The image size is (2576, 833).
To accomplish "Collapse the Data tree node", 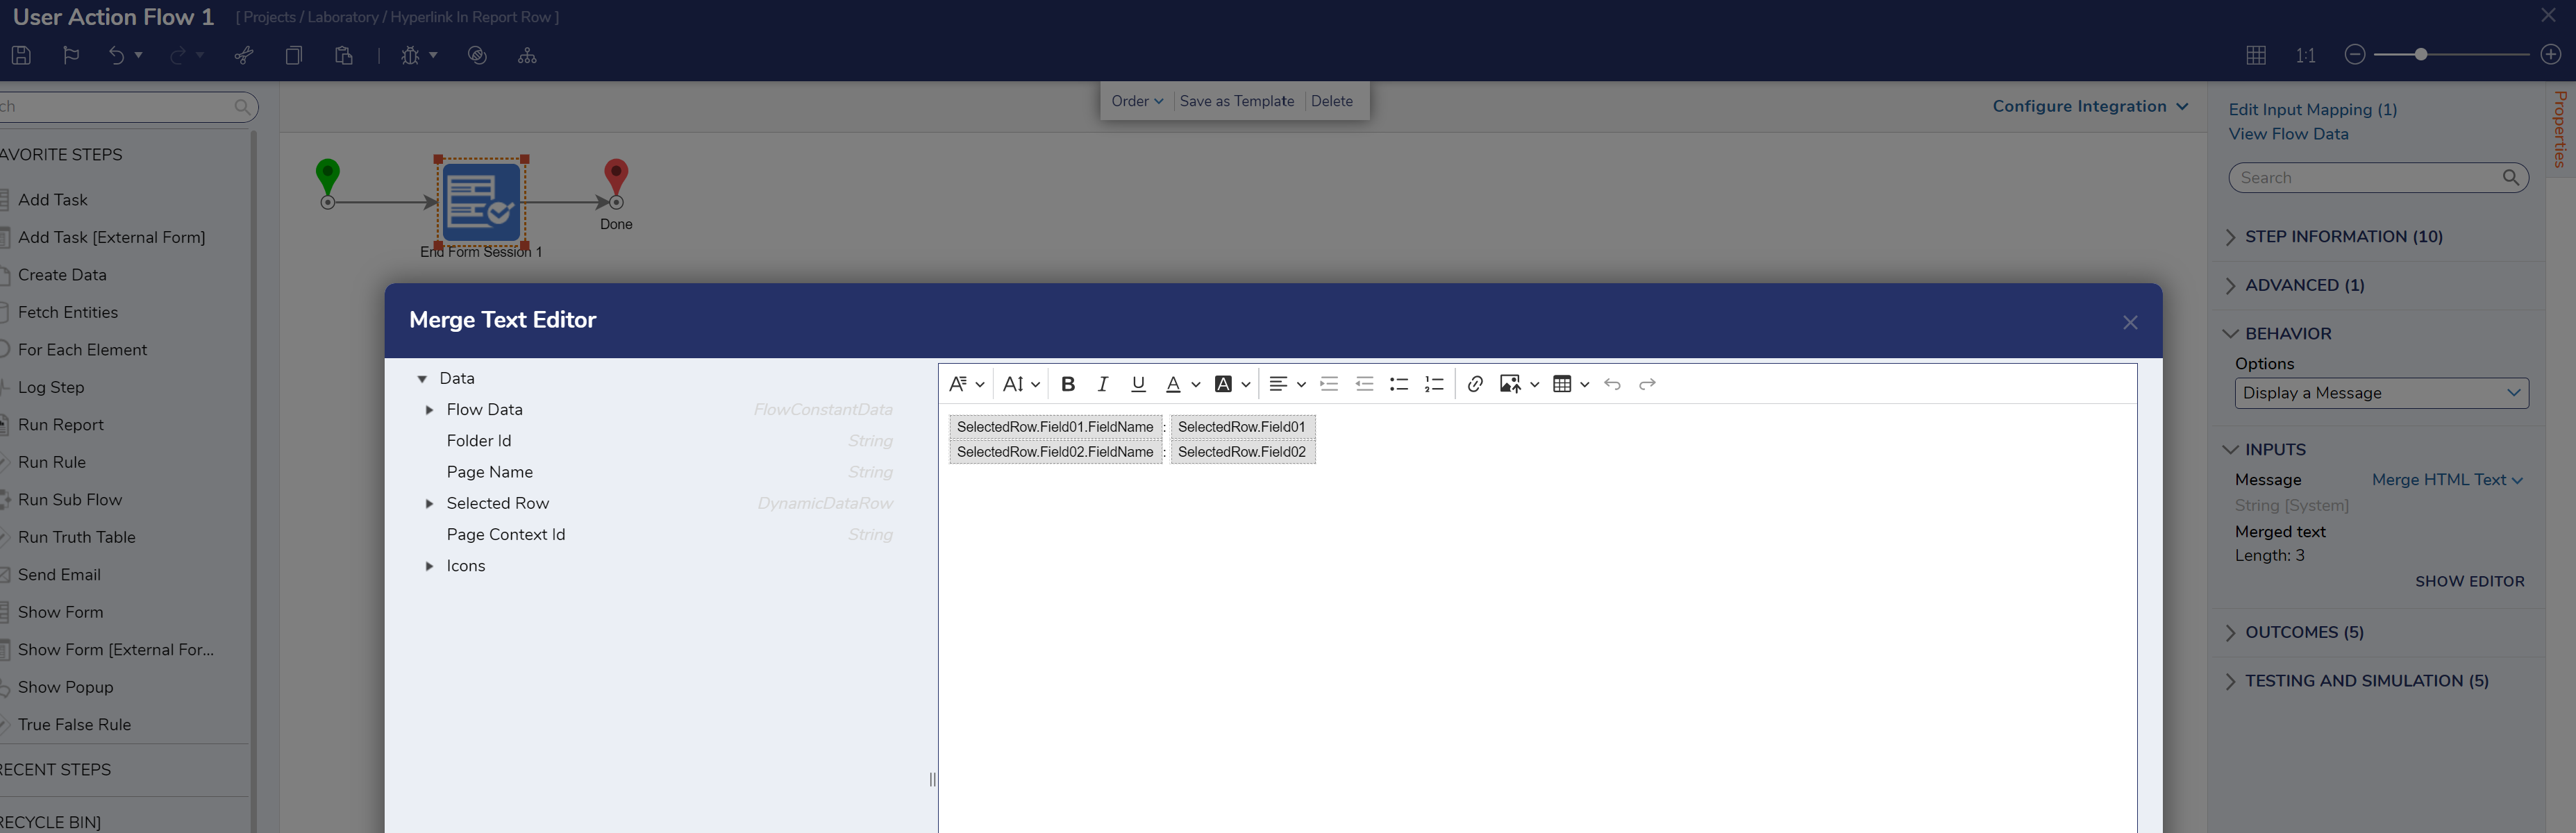I will 422,379.
